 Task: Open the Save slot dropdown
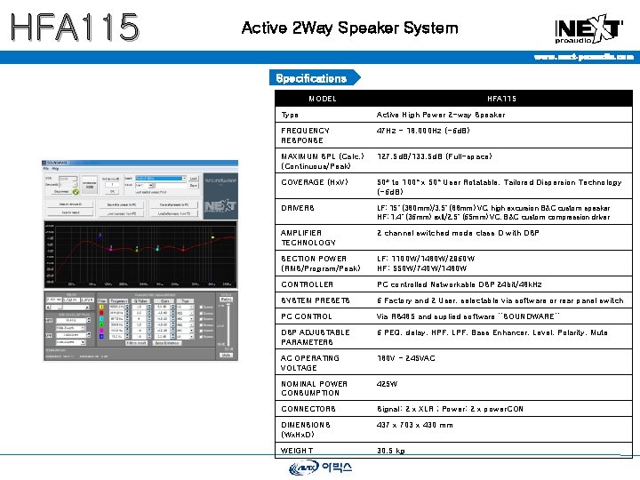pos(144,185)
